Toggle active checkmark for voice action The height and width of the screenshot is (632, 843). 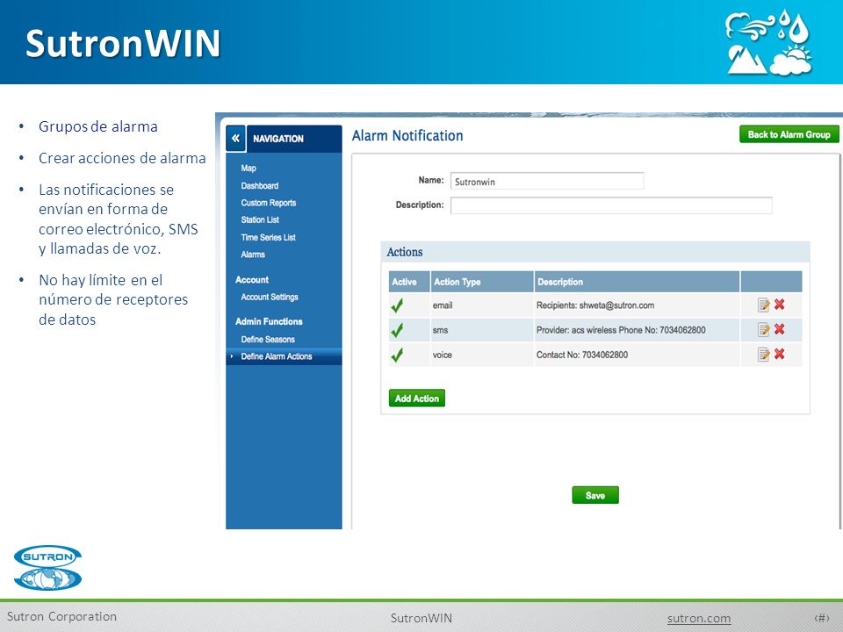click(x=397, y=354)
